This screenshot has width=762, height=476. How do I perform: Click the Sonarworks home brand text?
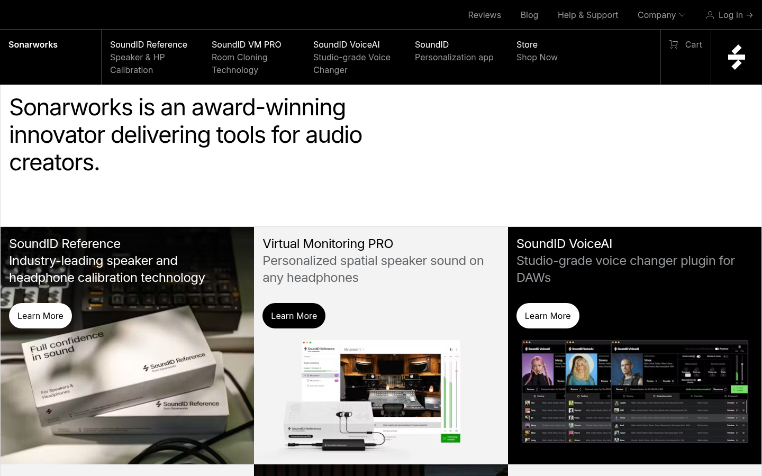pyautogui.click(x=33, y=44)
